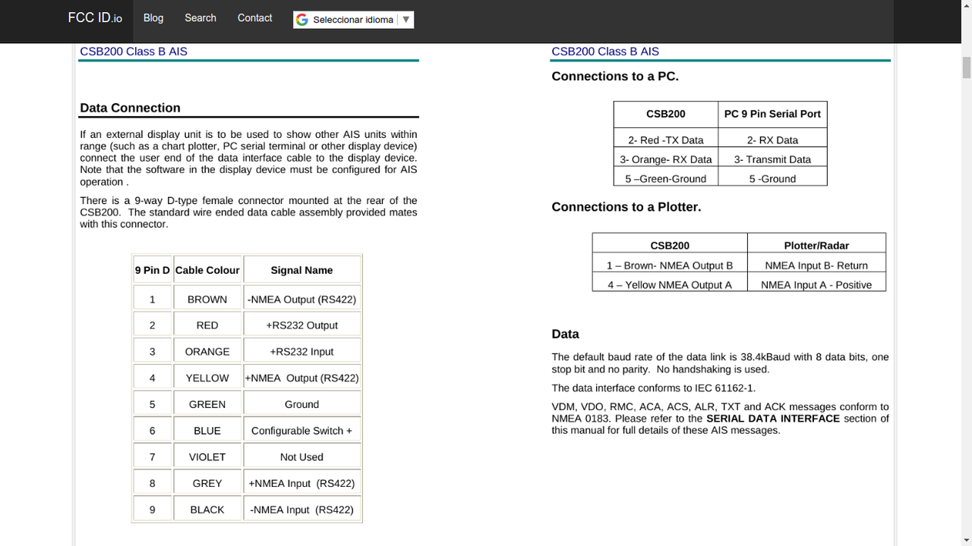Click the 'GREY' cable colour cell

[207, 483]
